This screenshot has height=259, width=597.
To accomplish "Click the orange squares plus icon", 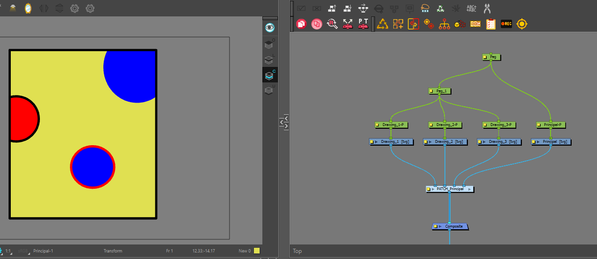I will [x=398, y=24].
